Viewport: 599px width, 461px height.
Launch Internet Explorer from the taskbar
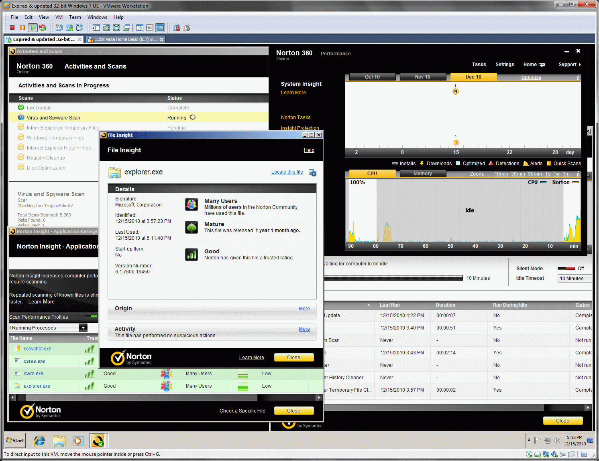click(39, 441)
